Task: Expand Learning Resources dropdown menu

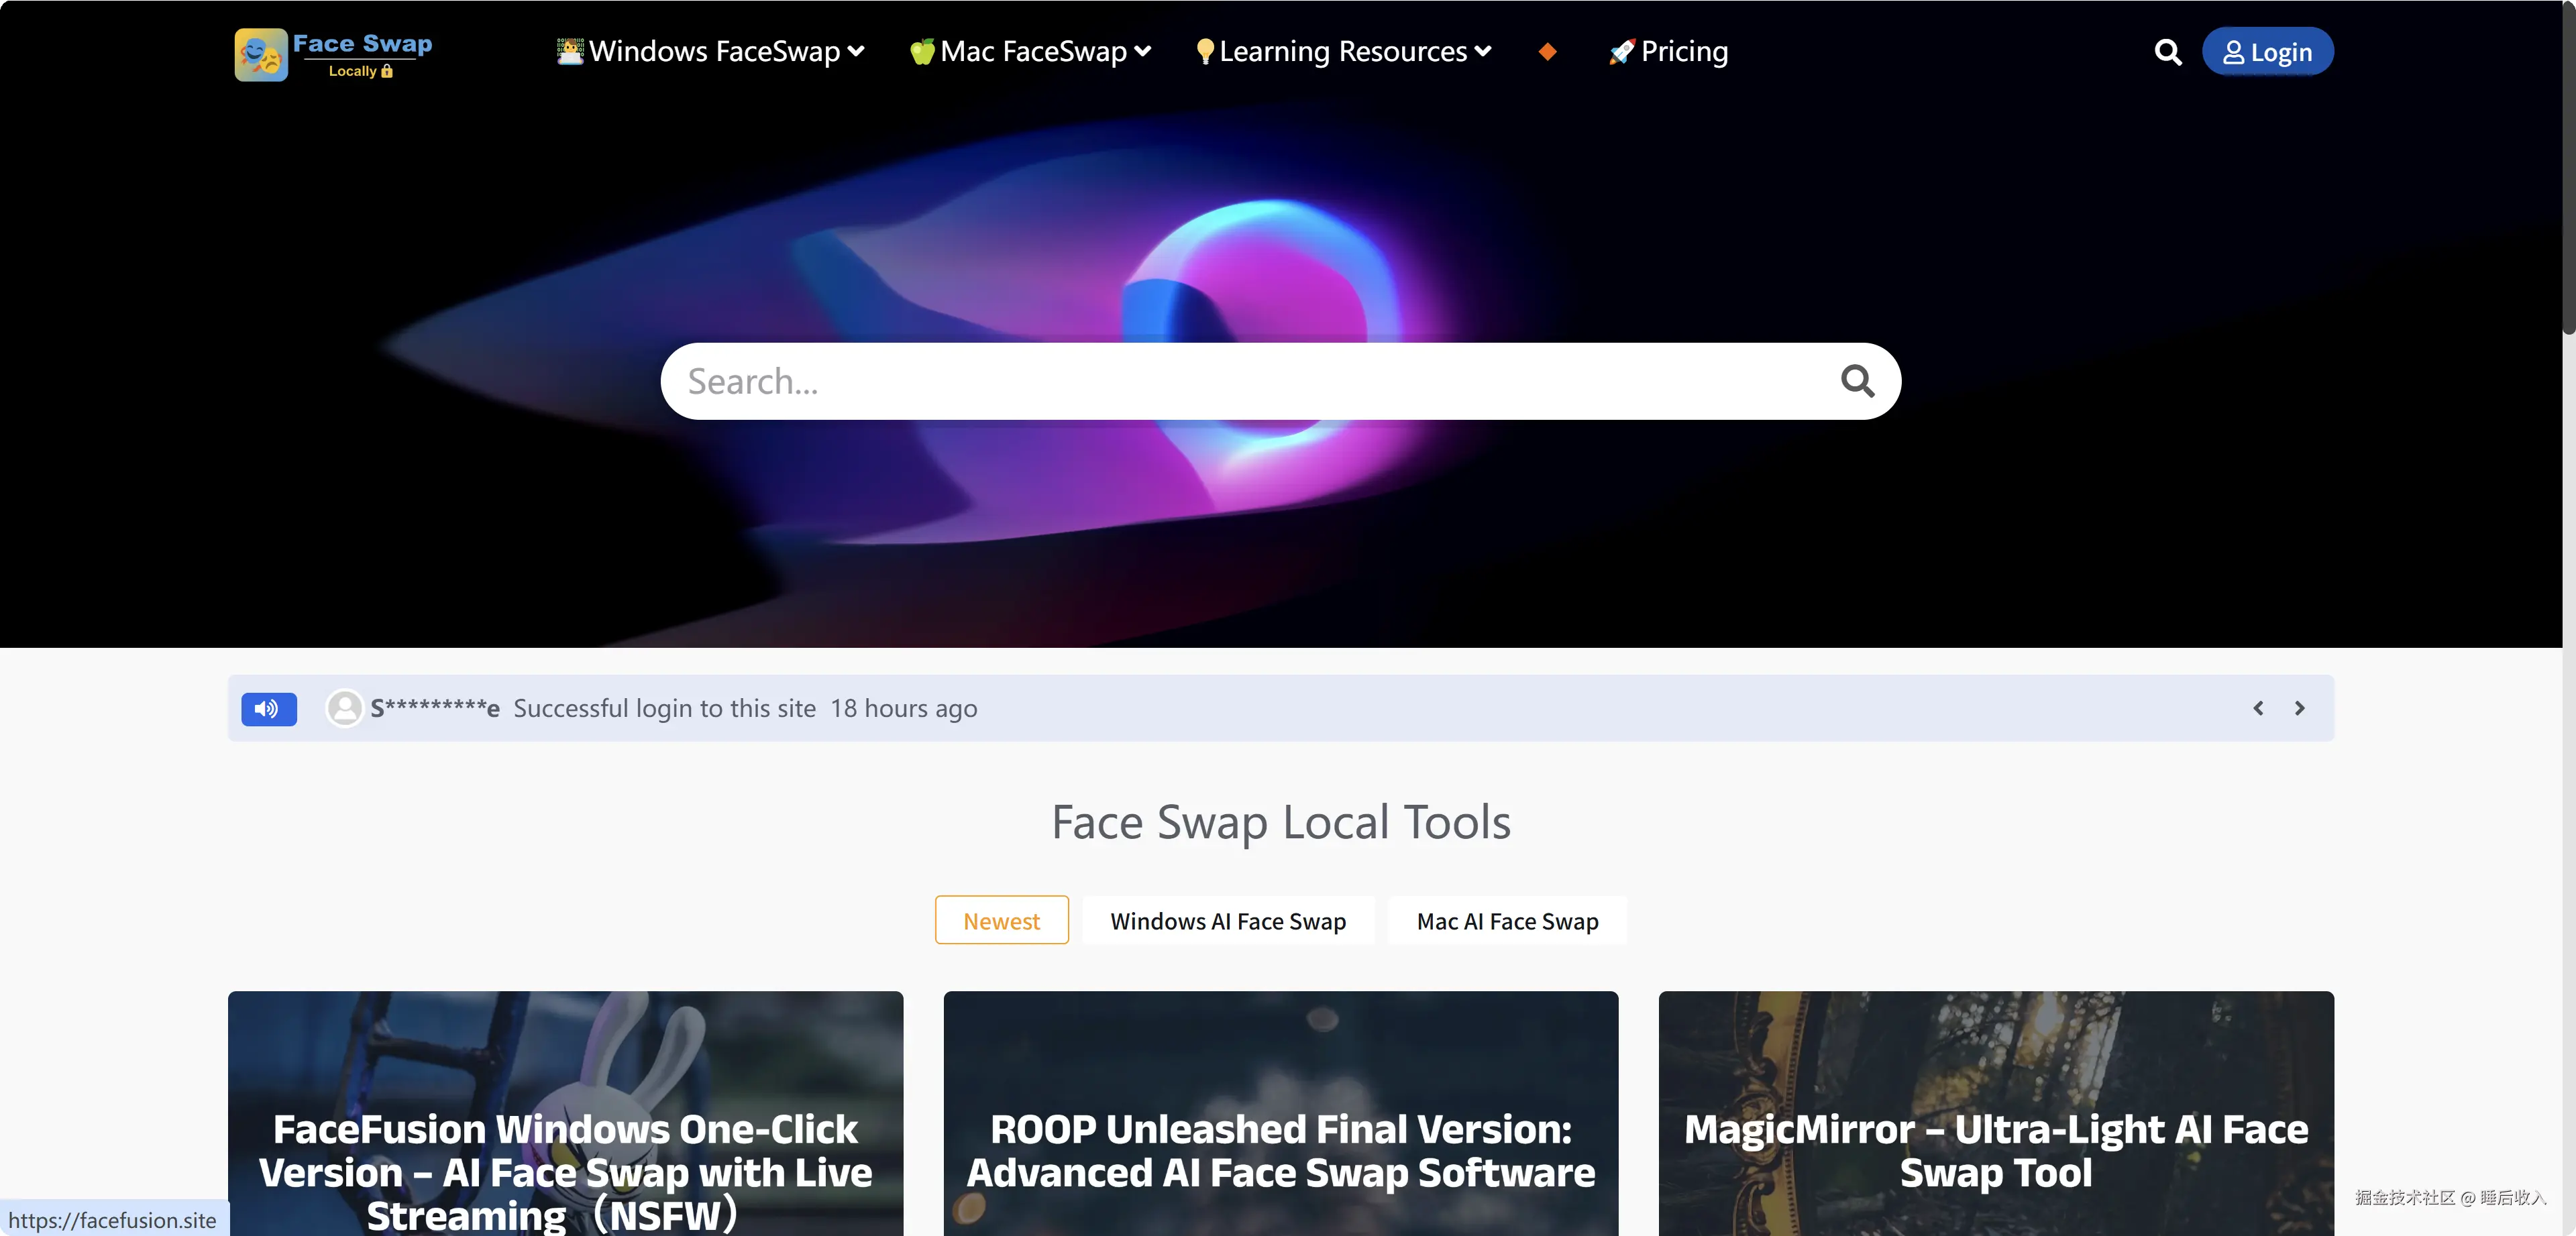Action: (x=1343, y=52)
